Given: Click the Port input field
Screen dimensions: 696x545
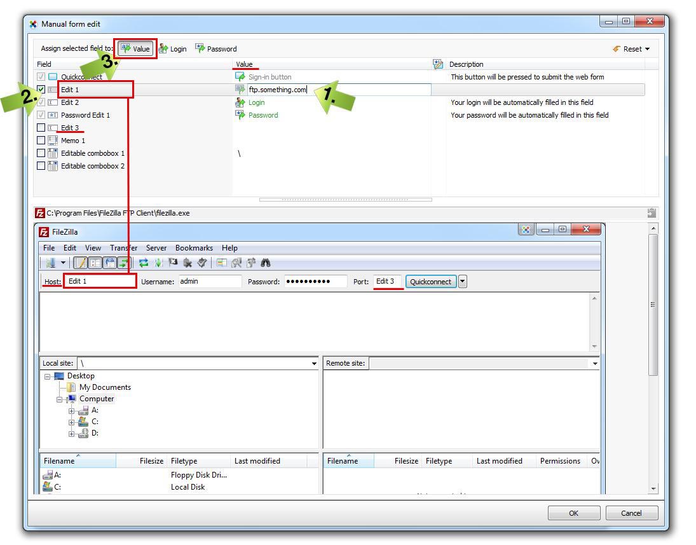Looking at the screenshot, I should (387, 282).
